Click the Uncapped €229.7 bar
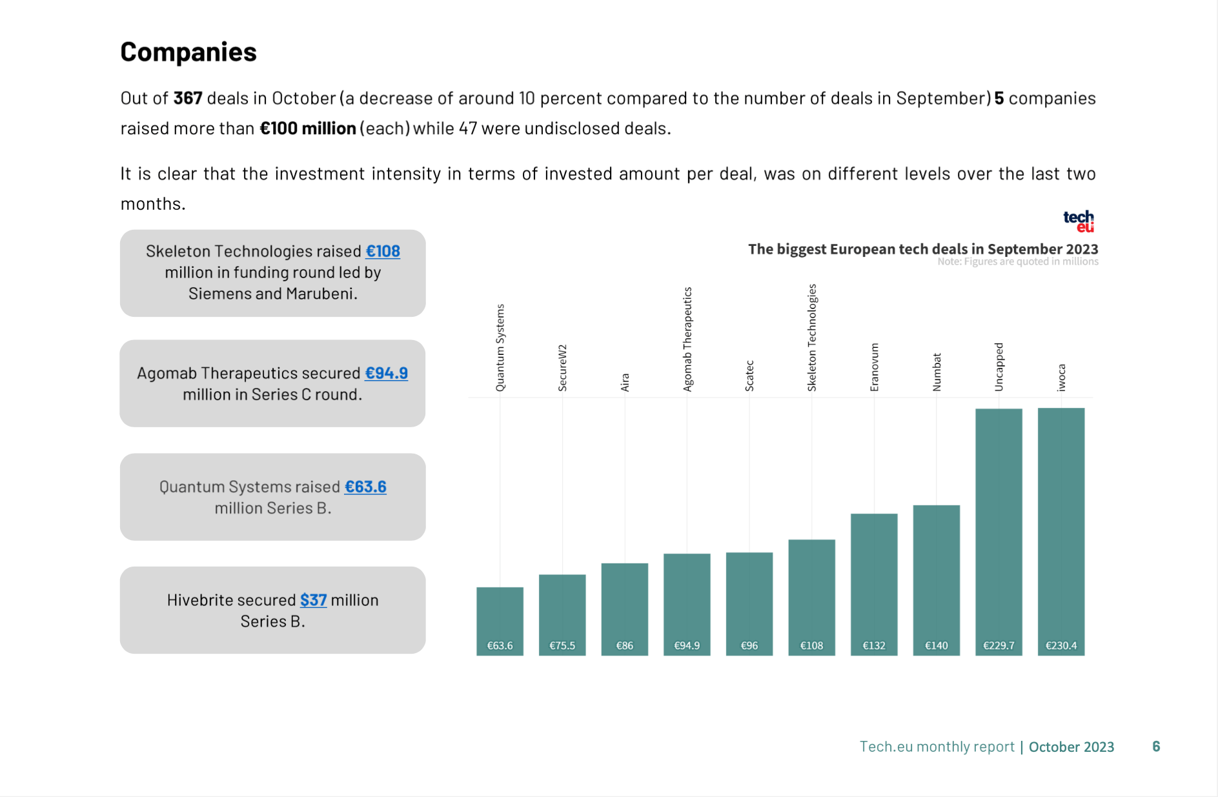Image resolution: width=1218 pixels, height=797 pixels. tap(999, 531)
